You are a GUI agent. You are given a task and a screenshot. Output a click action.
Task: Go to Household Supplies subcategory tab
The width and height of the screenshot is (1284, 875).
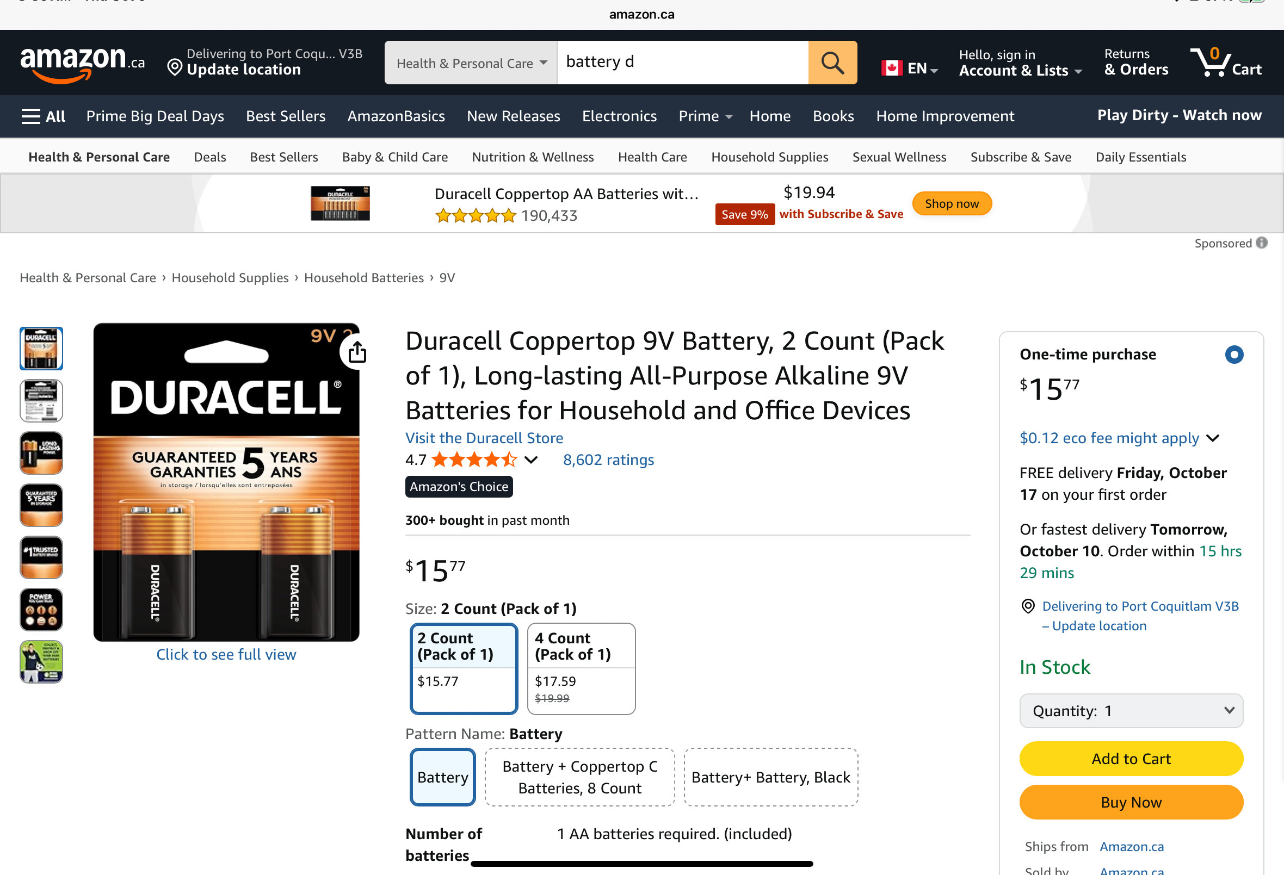coord(769,157)
